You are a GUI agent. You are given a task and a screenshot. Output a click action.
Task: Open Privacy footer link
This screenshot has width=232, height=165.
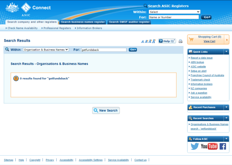coord(50,160)
